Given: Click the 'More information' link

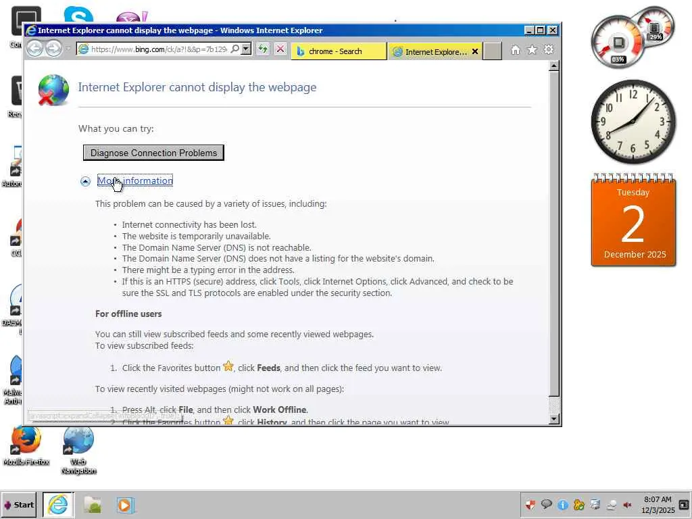Looking at the screenshot, I should pos(135,180).
